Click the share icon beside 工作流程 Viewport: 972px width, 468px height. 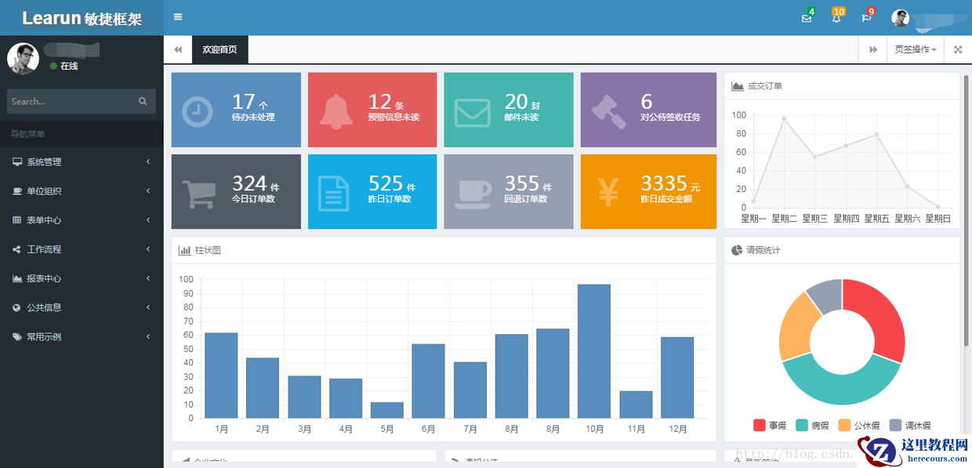click(x=17, y=249)
